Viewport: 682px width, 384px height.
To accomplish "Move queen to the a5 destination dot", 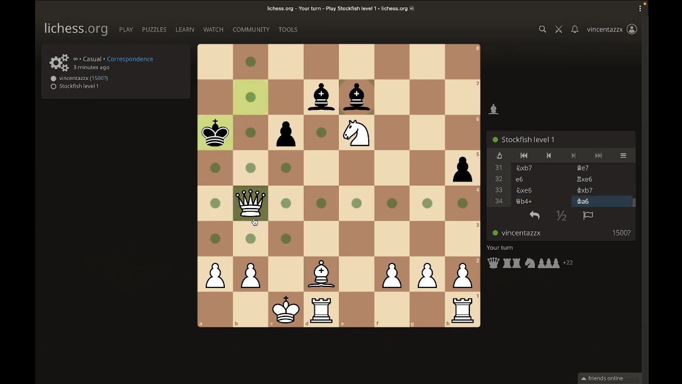I will (x=215, y=168).
